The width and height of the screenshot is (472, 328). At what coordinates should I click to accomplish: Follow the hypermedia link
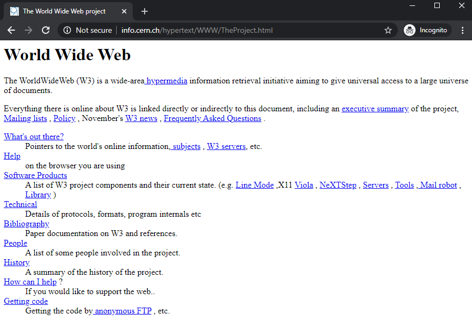click(166, 81)
